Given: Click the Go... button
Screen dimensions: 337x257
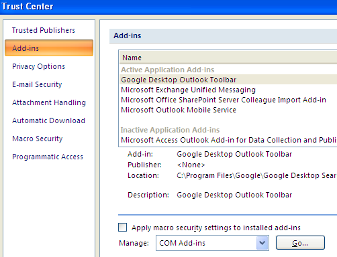Looking at the screenshot, I should tap(300, 243).
